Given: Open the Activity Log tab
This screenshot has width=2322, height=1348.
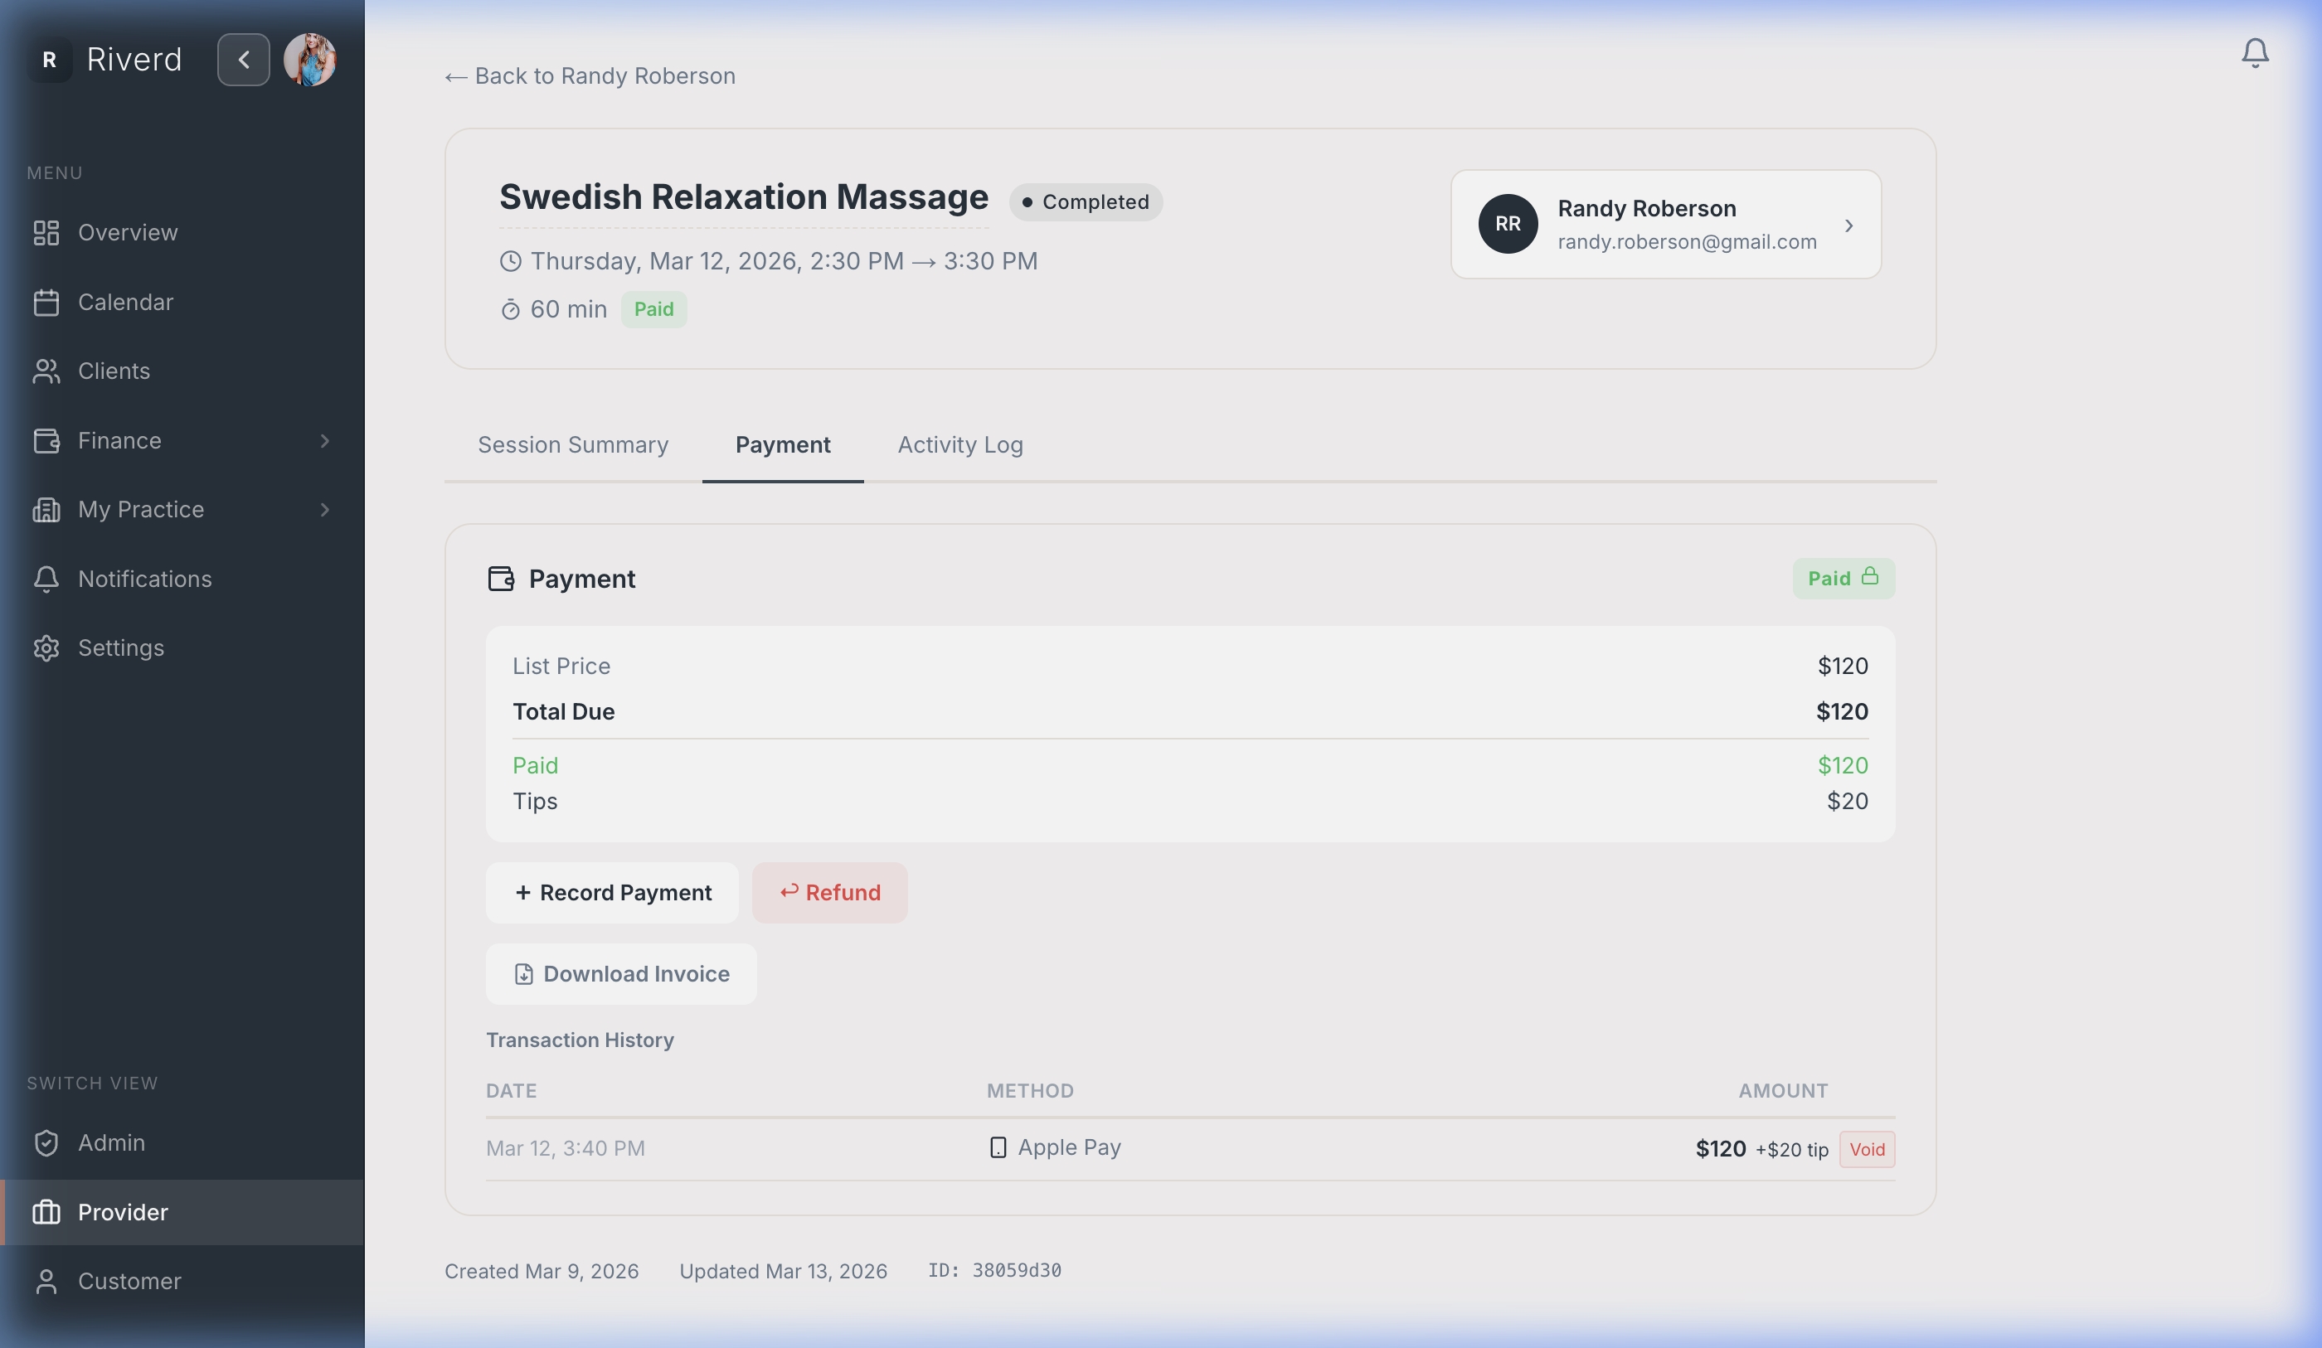Looking at the screenshot, I should [x=960, y=445].
